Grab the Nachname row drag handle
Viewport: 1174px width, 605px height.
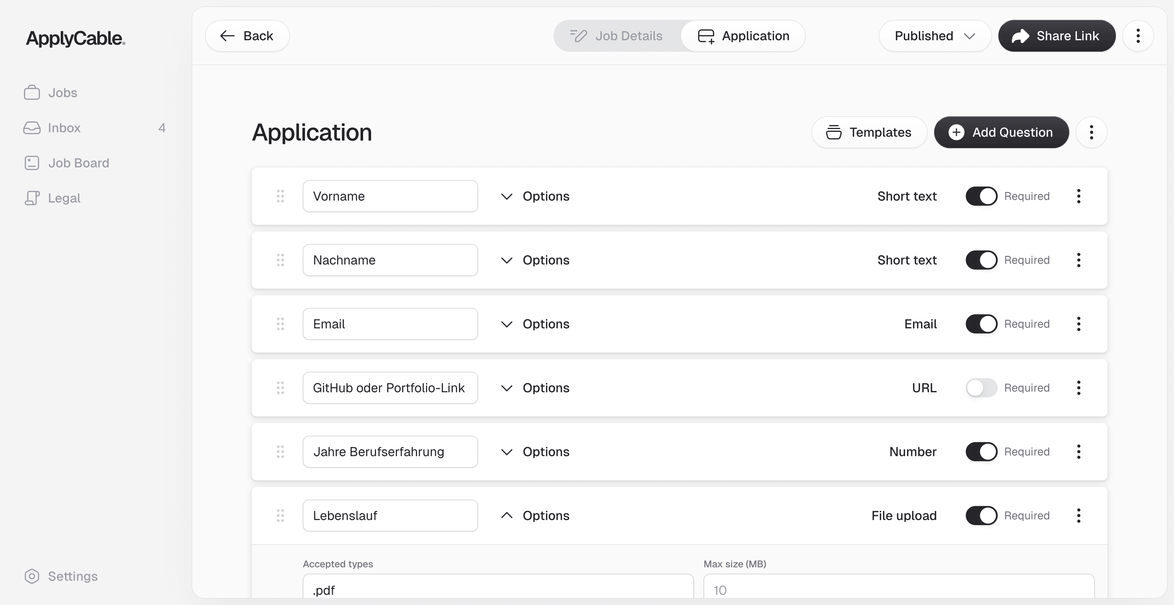coord(280,260)
